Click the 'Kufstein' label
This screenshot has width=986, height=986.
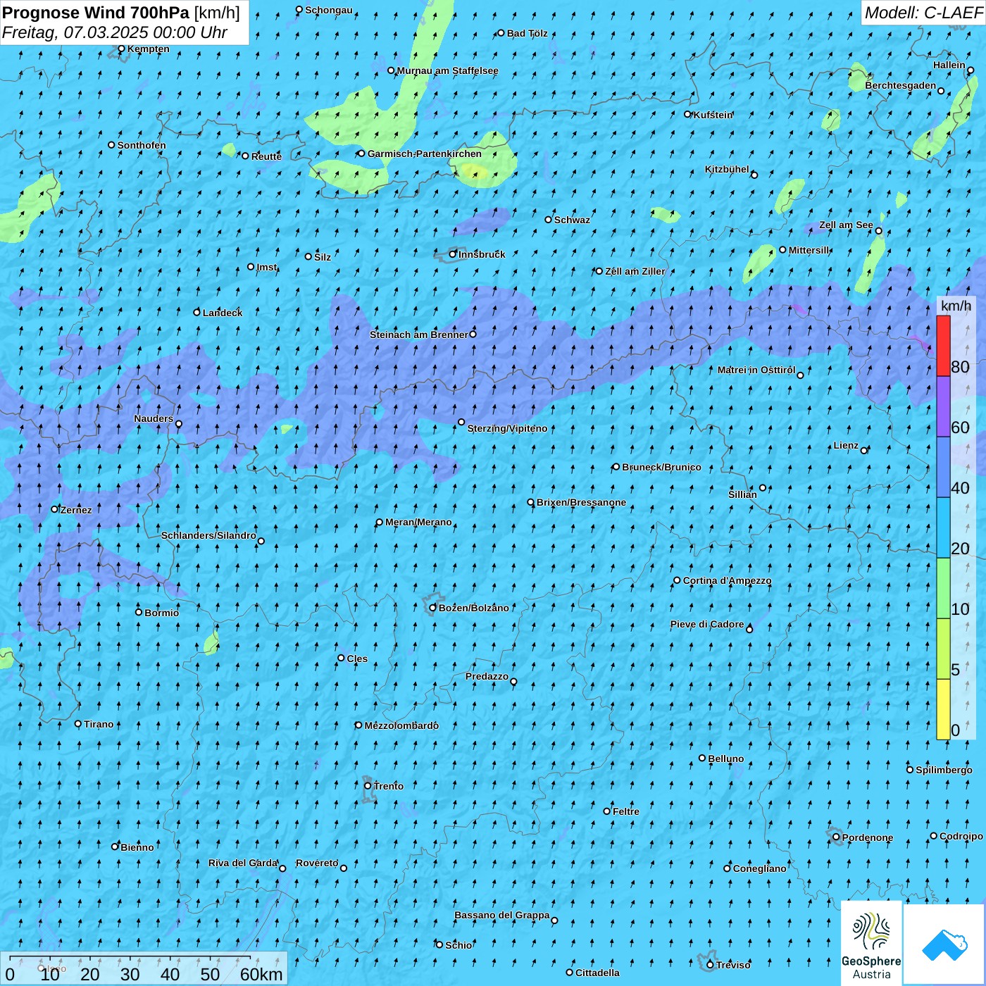click(x=713, y=115)
